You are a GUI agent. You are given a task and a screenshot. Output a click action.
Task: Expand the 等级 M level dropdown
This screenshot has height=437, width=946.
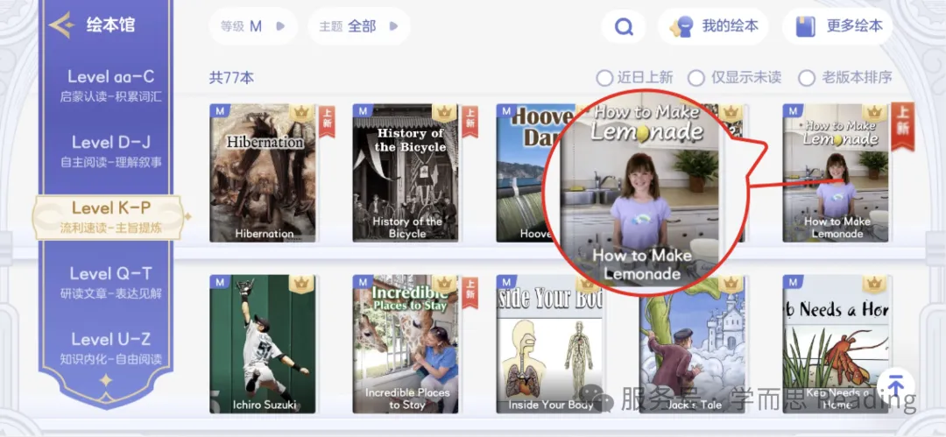tap(253, 26)
